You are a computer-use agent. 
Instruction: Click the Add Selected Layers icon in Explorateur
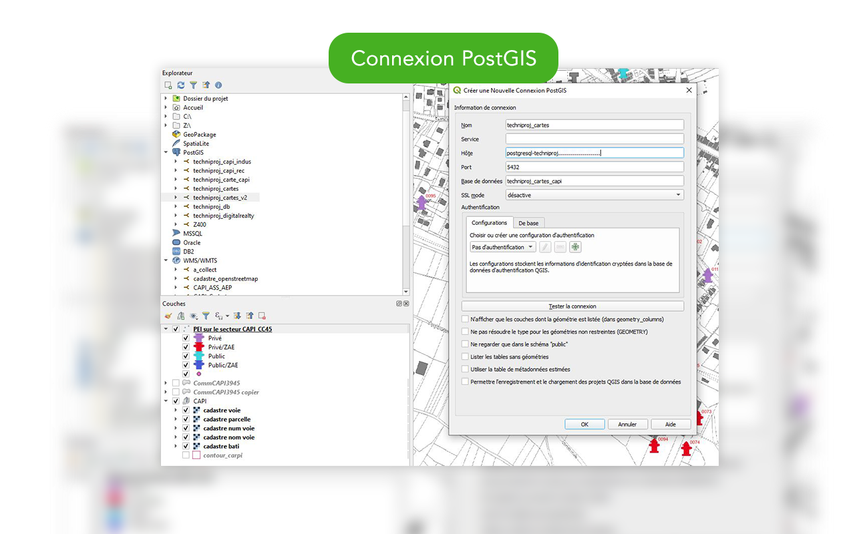168,85
